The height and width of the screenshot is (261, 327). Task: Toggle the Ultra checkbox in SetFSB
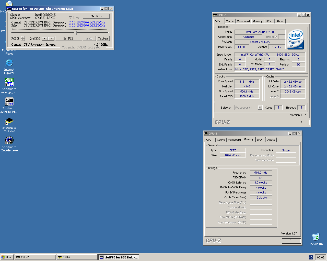point(70,18)
